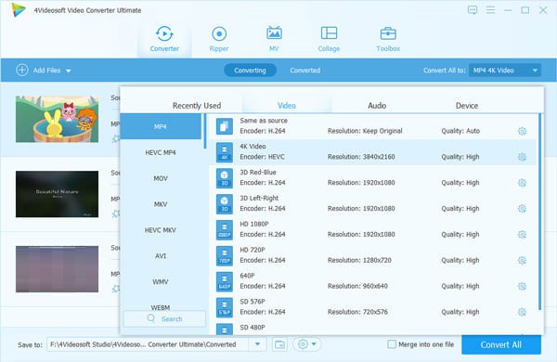Click the feedback chat icon in title bar
Viewport: 557px width, 362px height.
coord(473,10)
